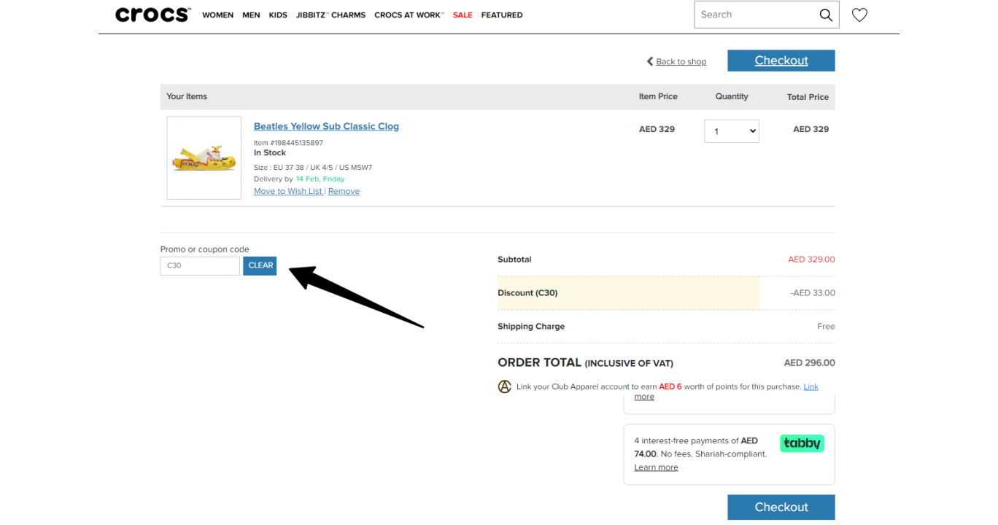Open the JIBBITZ CHARMS menu
Viewport: 998px width, 525px height.
point(330,15)
